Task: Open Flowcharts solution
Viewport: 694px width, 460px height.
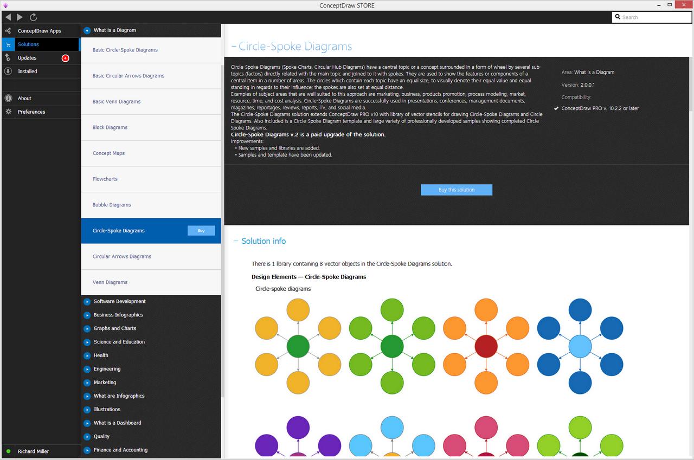Action: (x=151, y=179)
